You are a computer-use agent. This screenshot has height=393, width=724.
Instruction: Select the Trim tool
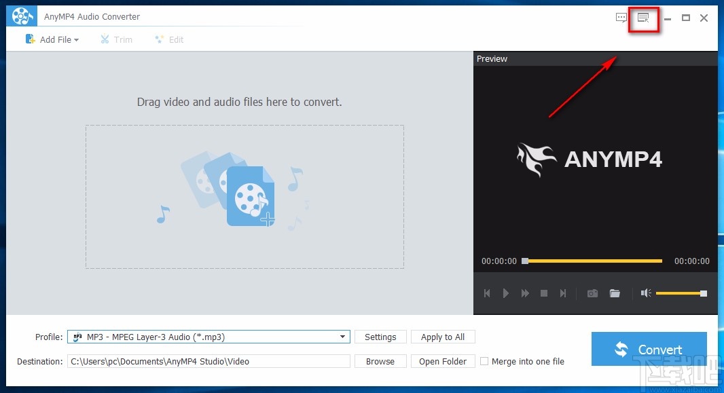pos(116,39)
